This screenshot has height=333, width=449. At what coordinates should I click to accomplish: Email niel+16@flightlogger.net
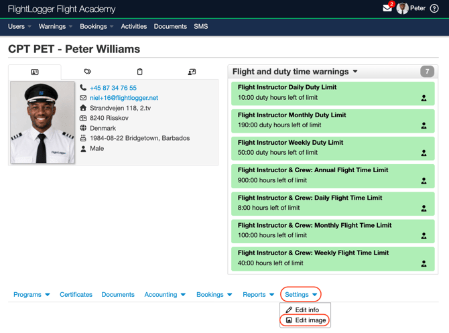[x=124, y=98]
